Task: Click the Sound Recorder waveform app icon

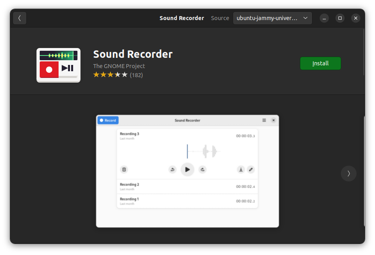Action: (x=58, y=65)
